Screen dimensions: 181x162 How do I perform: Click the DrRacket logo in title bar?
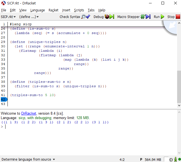[x=4, y=3]
